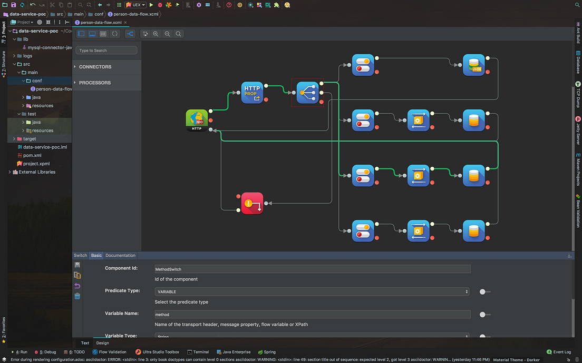
Task: Select the red error handler node
Action: tap(252, 203)
